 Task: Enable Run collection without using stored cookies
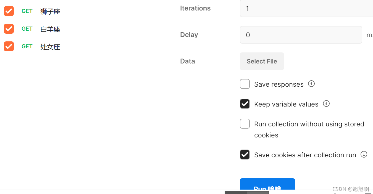point(245,124)
